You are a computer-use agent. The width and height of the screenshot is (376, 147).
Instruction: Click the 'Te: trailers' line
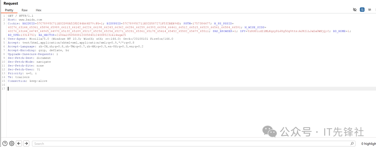pyautogui.click(x=18, y=77)
